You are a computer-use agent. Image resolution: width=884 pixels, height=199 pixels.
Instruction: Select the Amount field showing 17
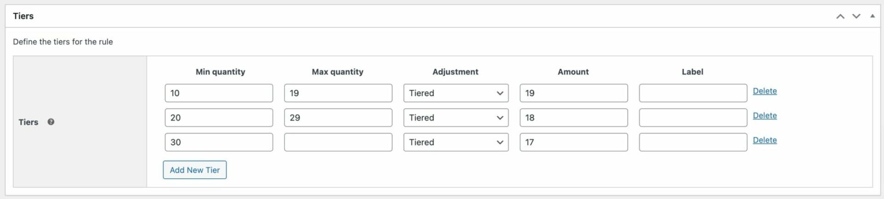pos(574,142)
